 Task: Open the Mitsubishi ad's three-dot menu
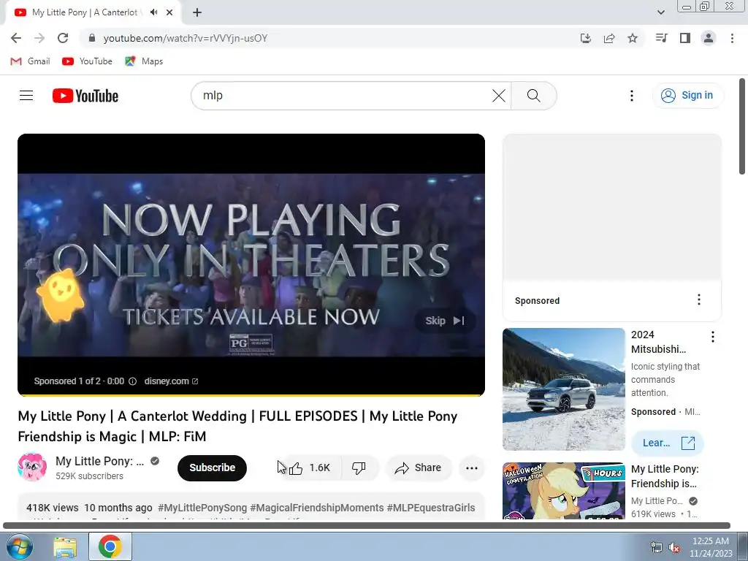(713, 337)
